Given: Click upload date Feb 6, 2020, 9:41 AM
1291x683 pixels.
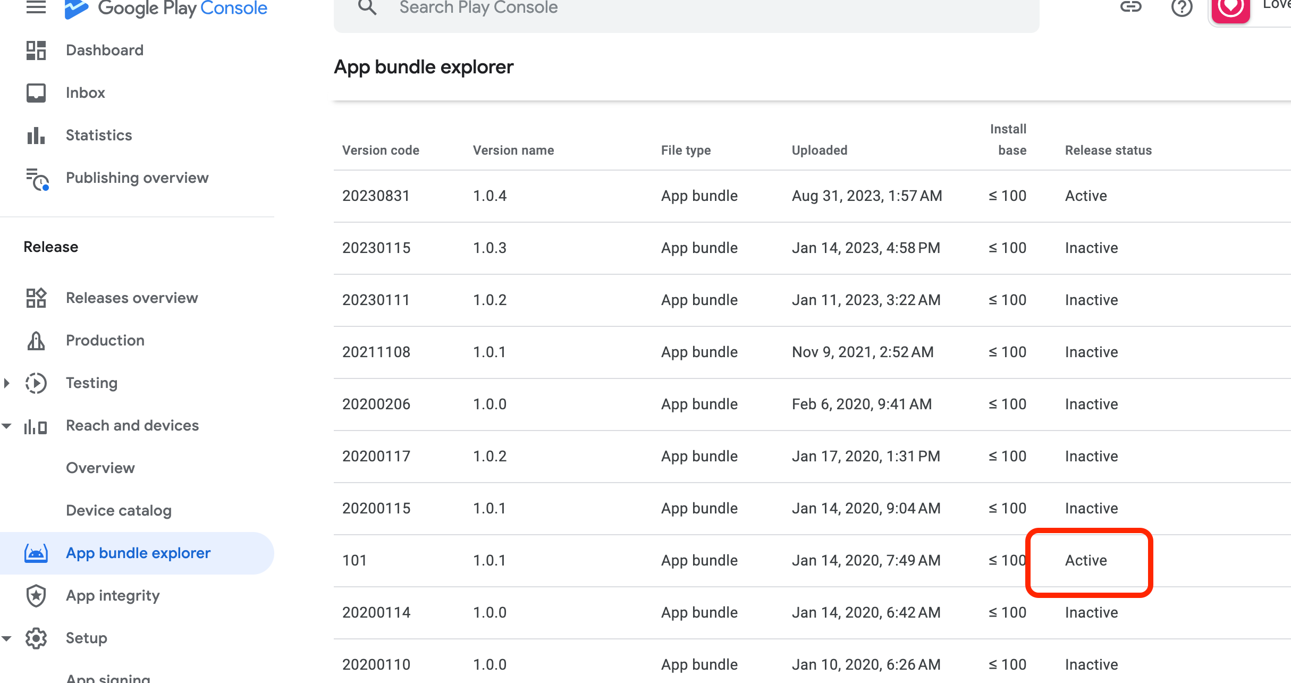Looking at the screenshot, I should tap(862, 404).
